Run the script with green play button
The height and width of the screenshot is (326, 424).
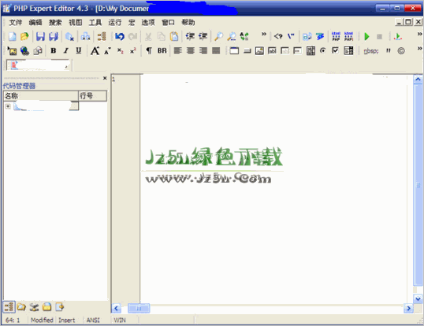(x=366, y=36)
